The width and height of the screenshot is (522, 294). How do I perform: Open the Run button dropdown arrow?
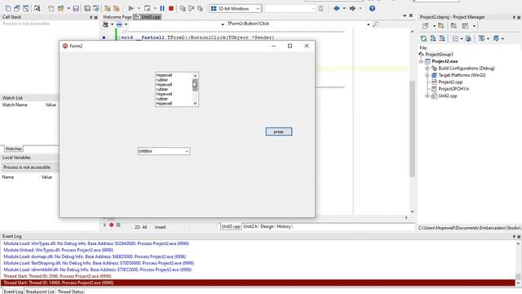pyautogui.click(x=139, y=8)
